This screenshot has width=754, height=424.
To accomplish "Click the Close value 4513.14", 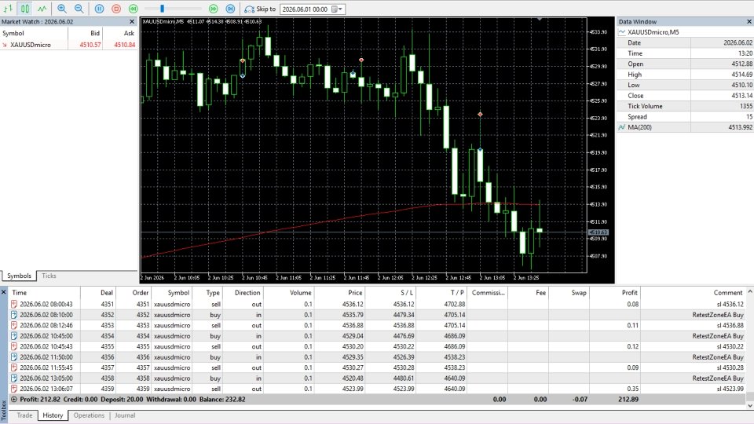I will [741, 95].
